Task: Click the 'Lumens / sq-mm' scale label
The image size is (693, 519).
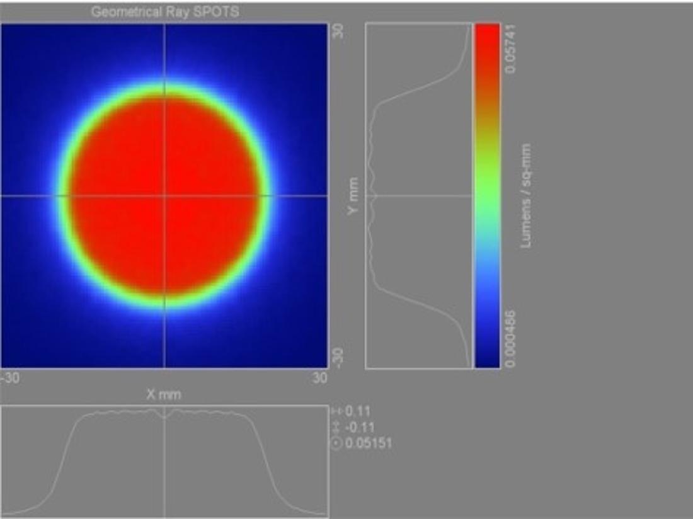Action: pos(525,195)
